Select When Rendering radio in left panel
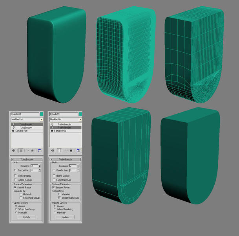This screenshot has width=239, height=236. click(x=16, y=209)
